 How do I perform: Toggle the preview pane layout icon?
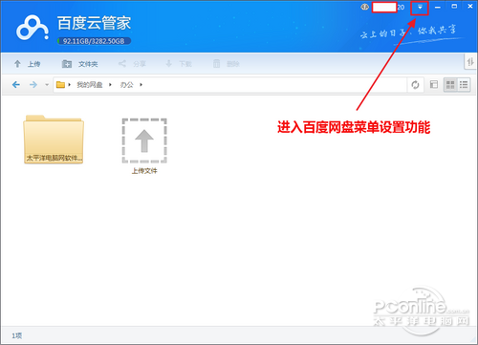tap(434, 84)
